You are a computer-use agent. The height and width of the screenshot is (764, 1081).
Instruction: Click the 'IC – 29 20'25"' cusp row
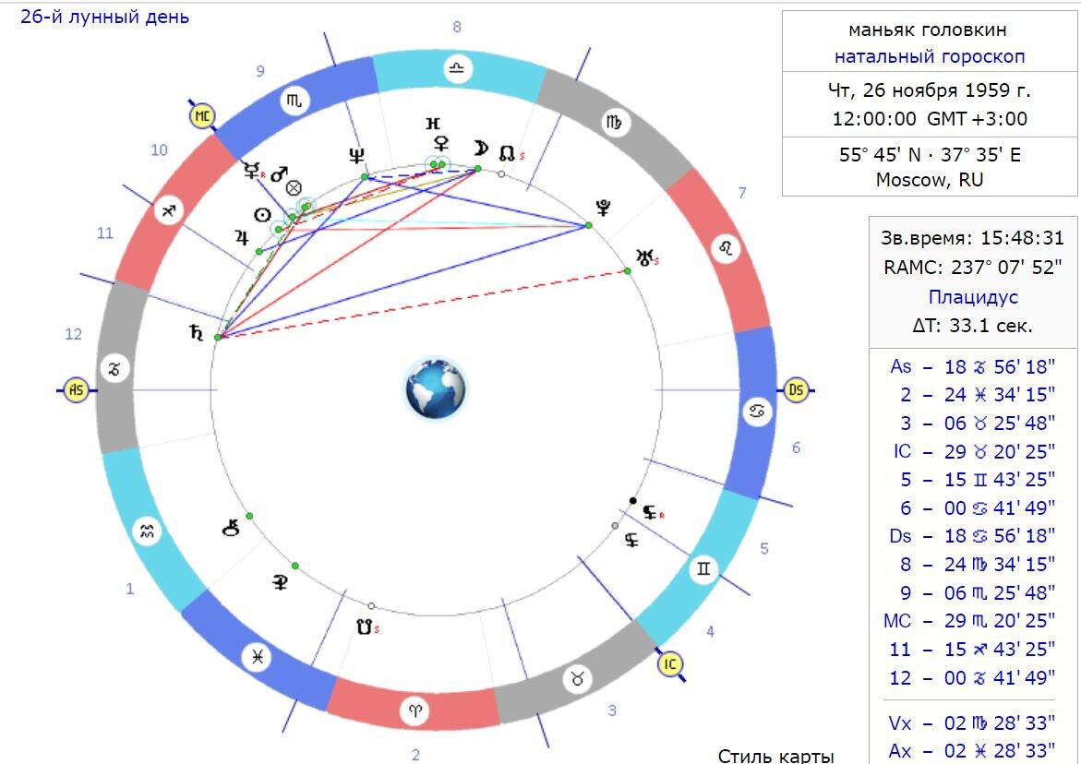[973, 451]
